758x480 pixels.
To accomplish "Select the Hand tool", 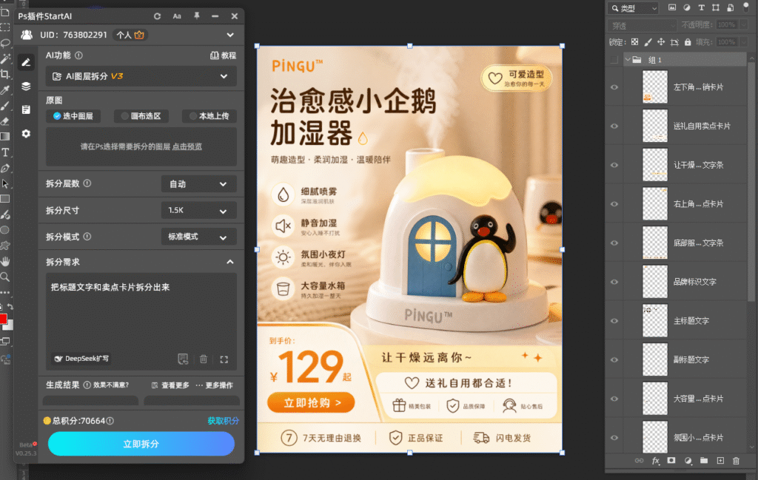I will (x=5, y=261).
